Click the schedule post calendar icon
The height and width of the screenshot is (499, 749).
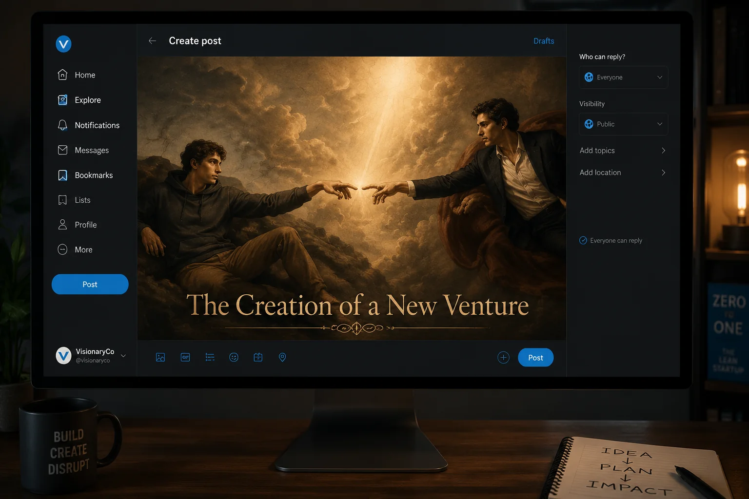click(x=258, y=357)
